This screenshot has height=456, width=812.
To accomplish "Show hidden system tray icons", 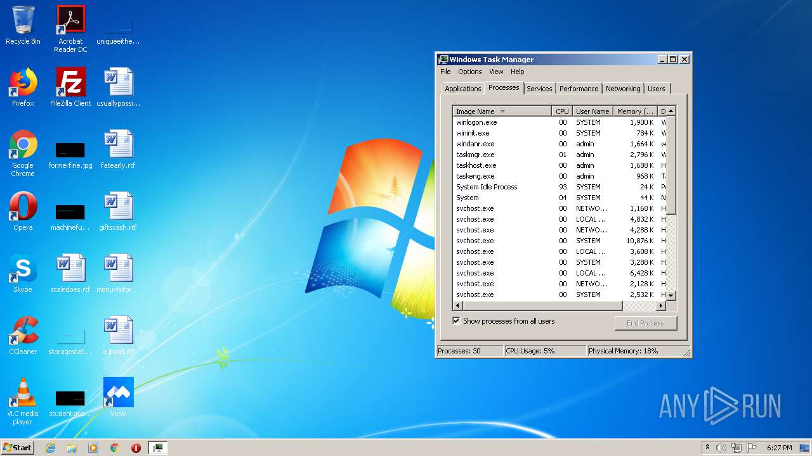I will click(708, 448).
